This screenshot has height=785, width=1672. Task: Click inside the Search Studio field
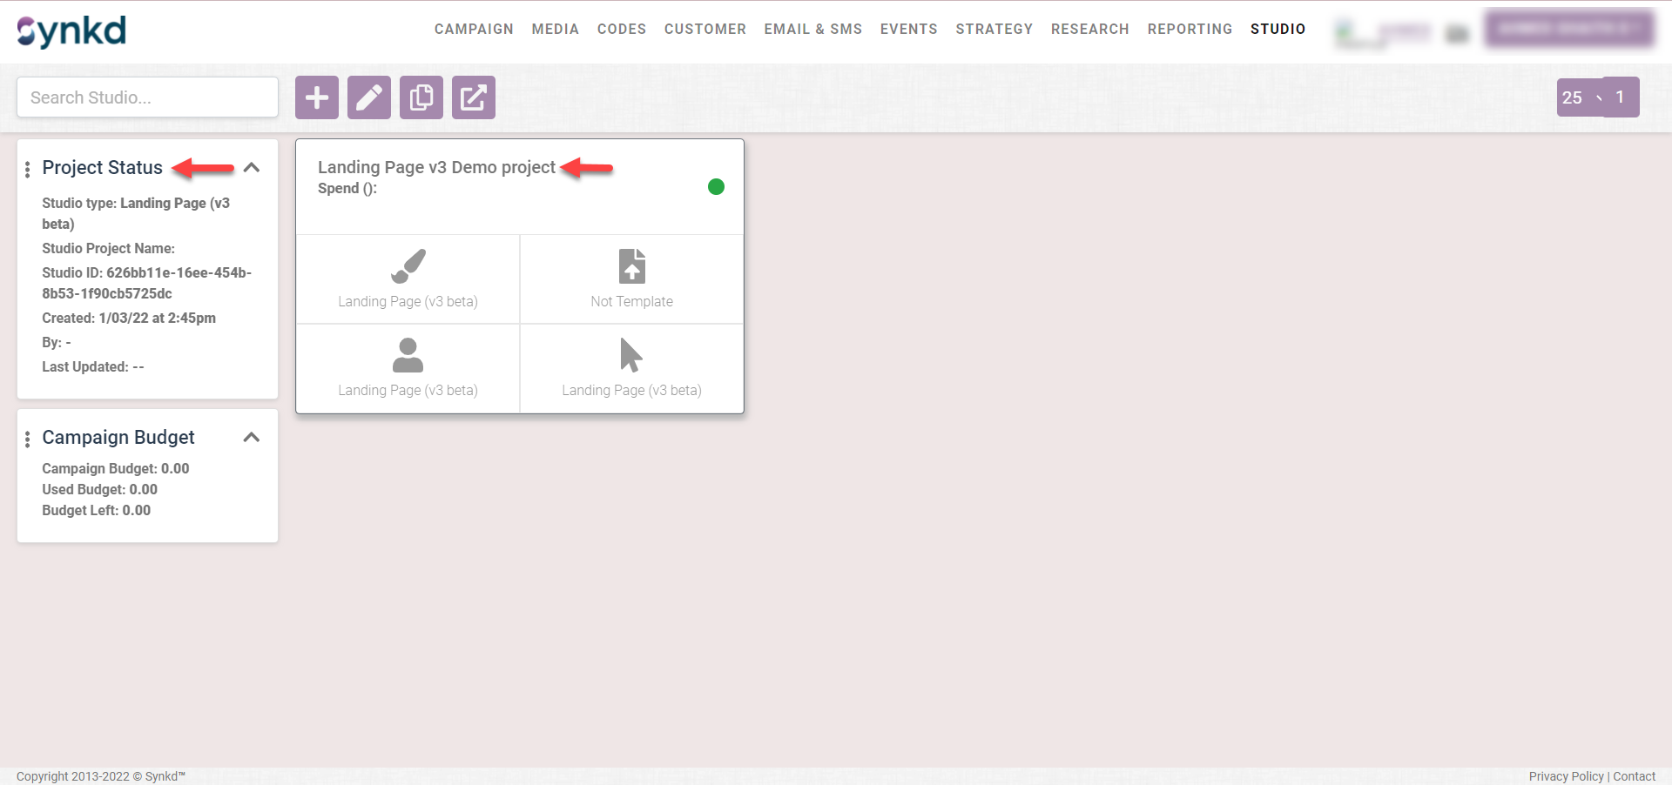coord(146,97)
